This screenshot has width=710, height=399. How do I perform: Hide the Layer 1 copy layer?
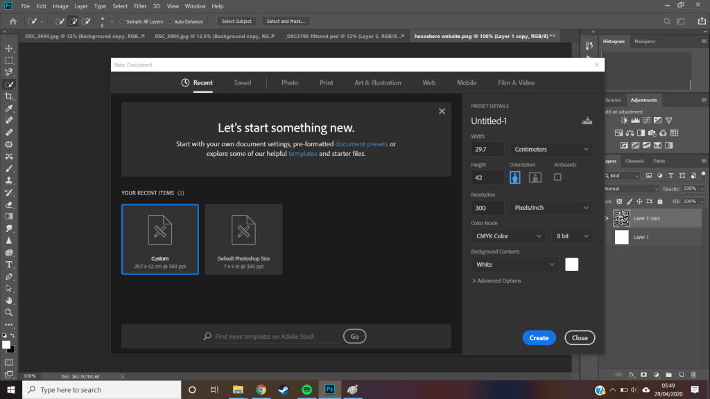[x=607, y=218]
